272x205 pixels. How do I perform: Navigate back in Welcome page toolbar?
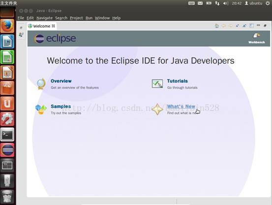[x=224, y=26]
